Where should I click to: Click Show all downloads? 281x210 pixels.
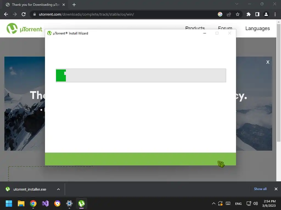click(x=260, y=189)
